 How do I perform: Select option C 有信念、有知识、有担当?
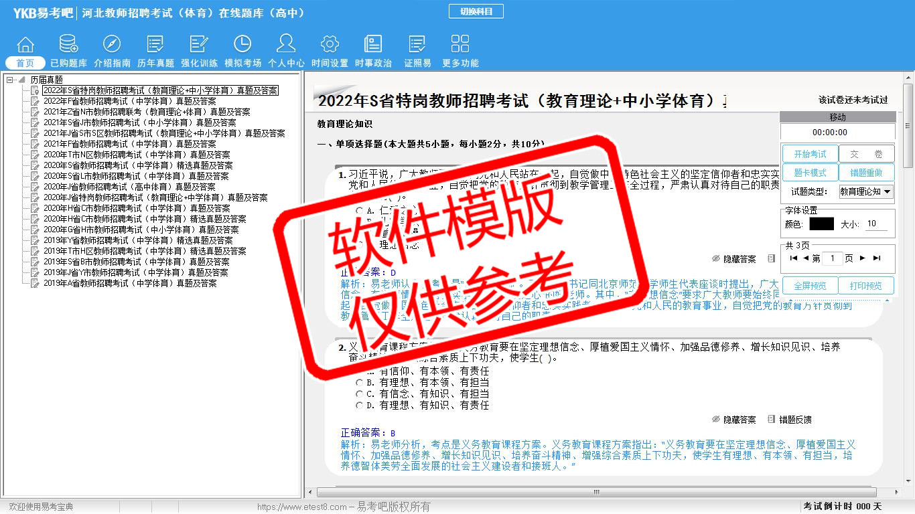click(x=360, y=394)
